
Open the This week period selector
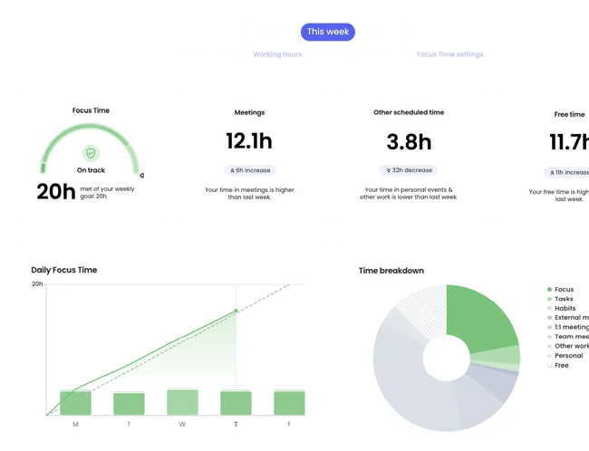[327, 32]
